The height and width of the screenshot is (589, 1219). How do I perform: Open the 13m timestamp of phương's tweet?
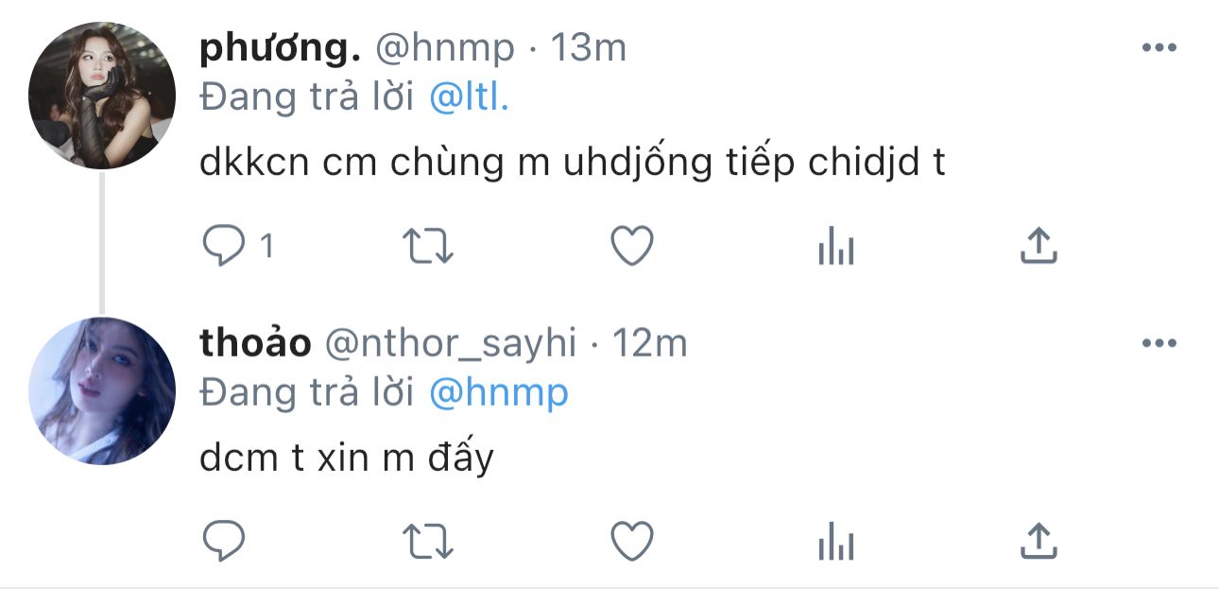[588, 48]
